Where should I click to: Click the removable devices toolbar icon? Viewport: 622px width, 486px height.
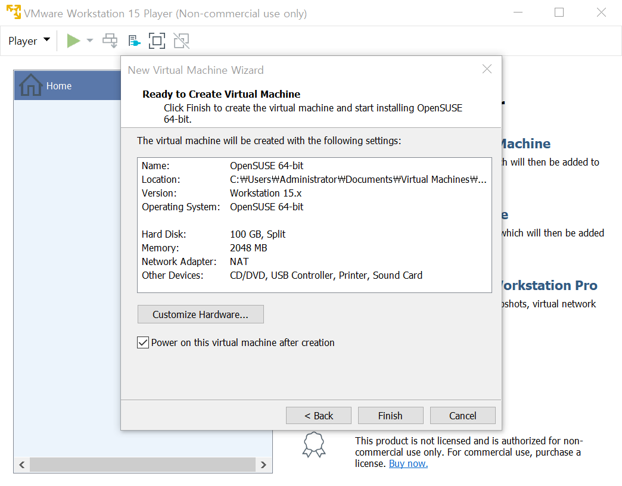[134, 40]
